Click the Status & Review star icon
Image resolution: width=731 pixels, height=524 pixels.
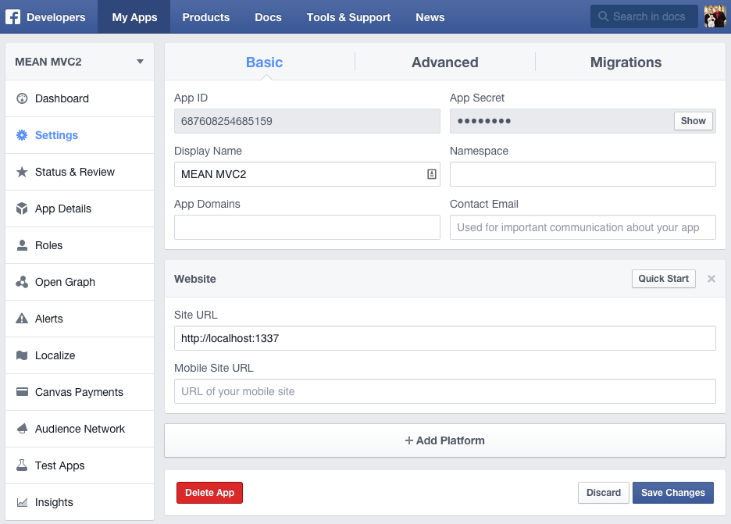22,172
